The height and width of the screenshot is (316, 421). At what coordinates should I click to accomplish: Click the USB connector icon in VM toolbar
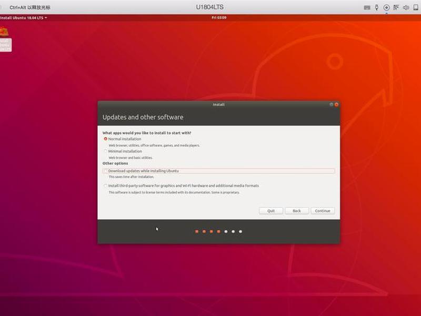click(377, 7)
